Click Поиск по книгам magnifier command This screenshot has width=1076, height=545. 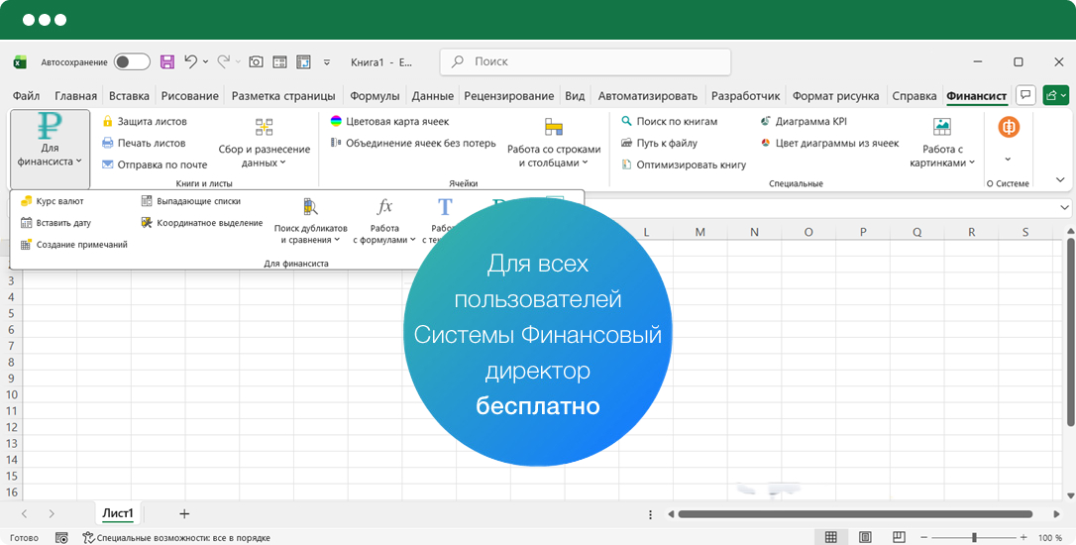669,122
